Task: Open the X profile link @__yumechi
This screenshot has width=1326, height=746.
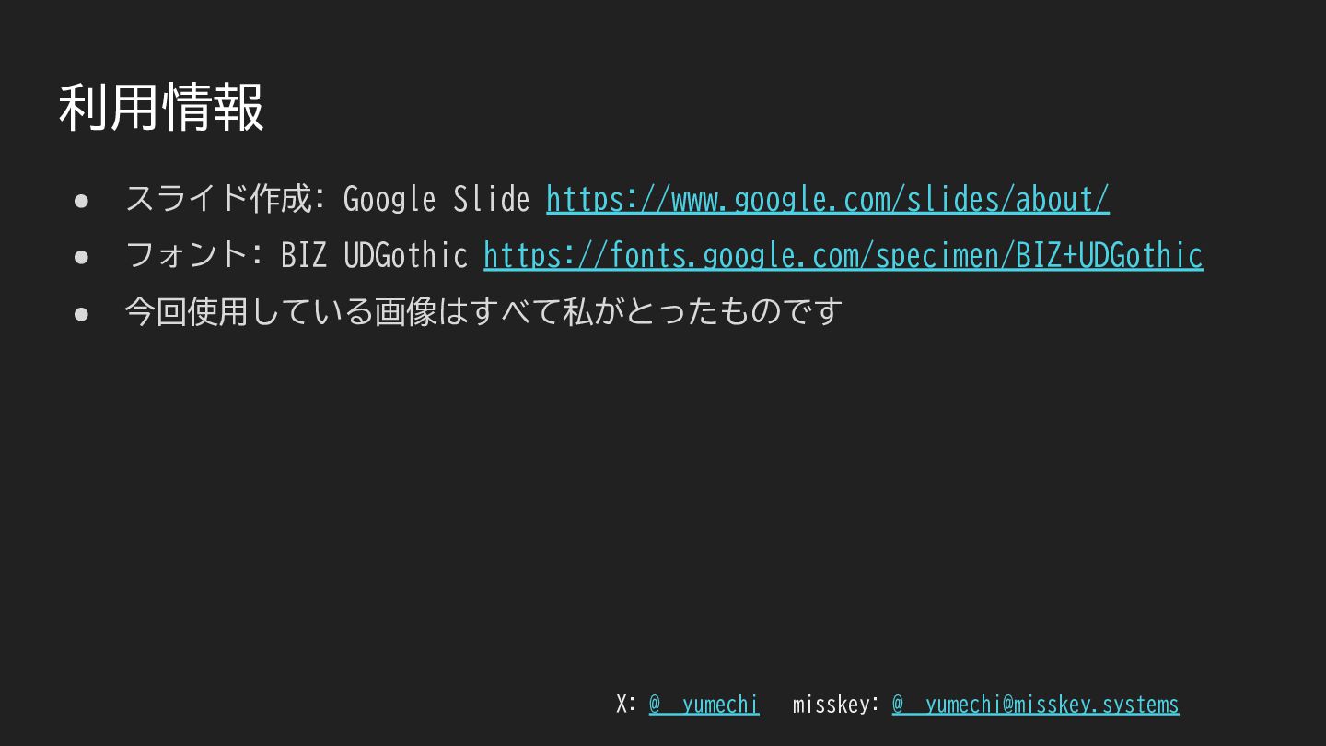Action: point(704,705)
